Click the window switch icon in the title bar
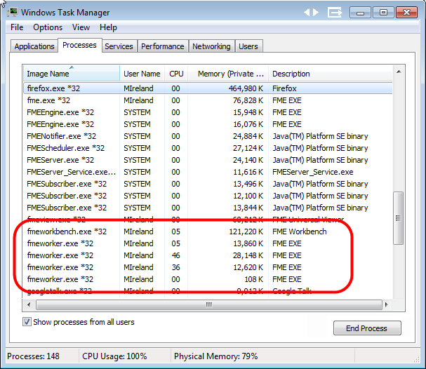 [335, 13]
